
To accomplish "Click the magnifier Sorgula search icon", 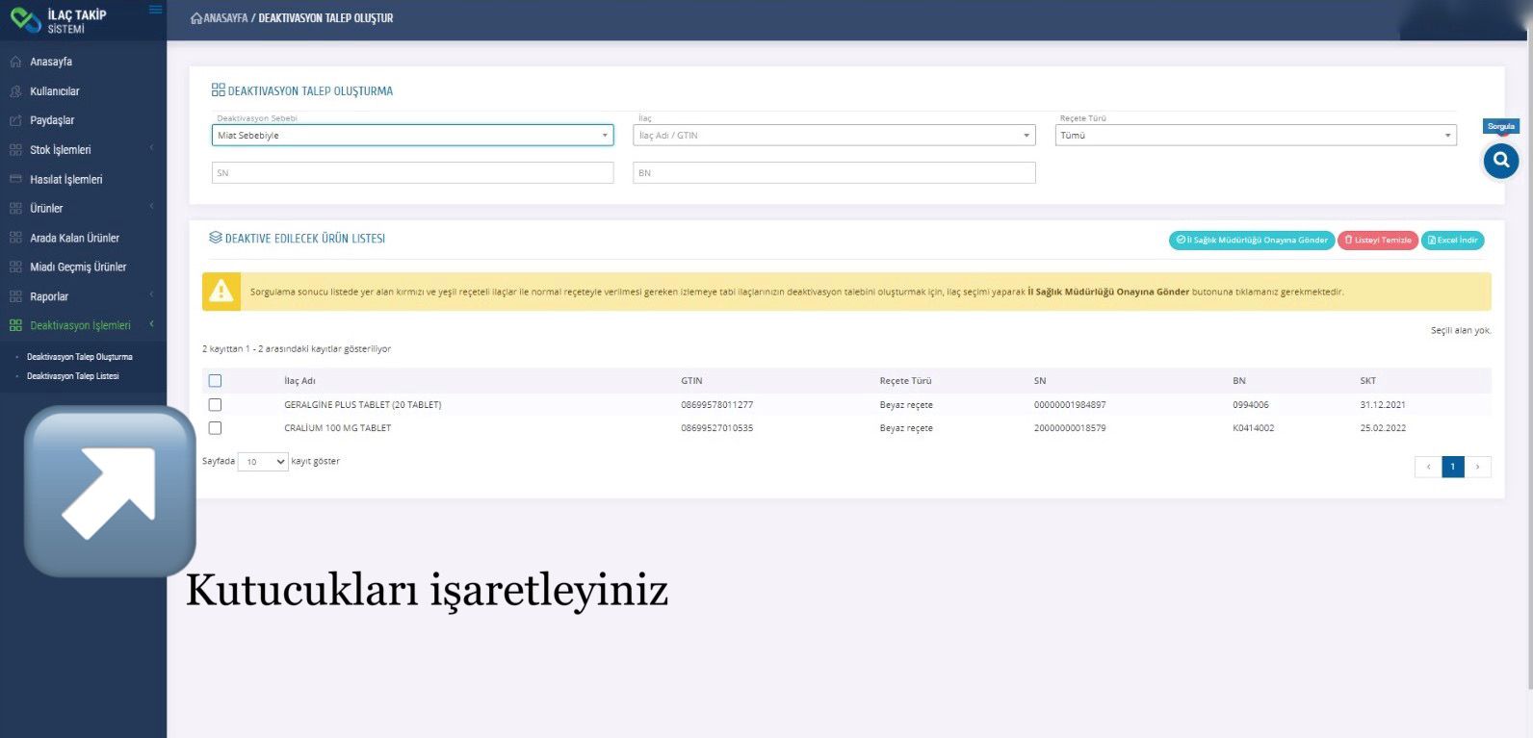I will [x=1500, y=161].
